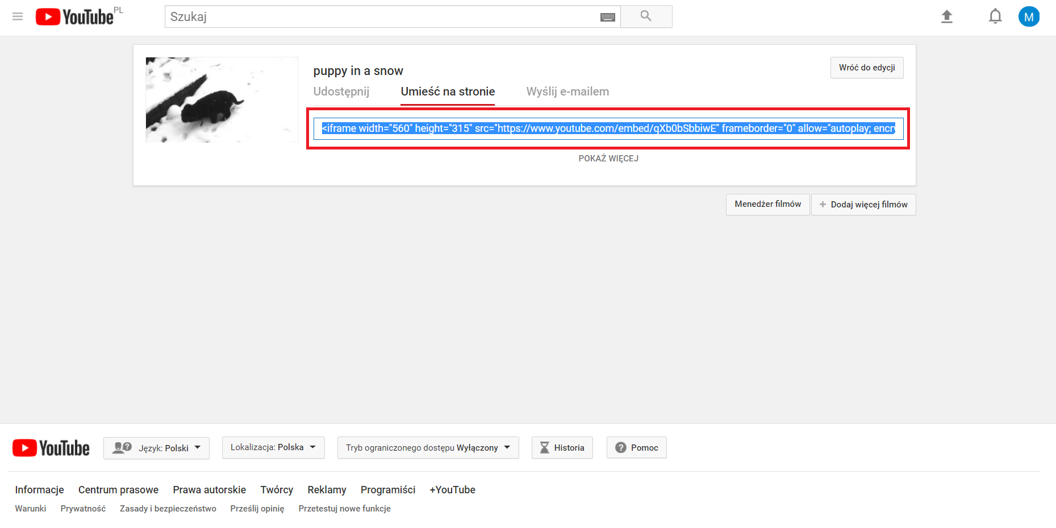Open Menedżer filmów

pos(767,204)
